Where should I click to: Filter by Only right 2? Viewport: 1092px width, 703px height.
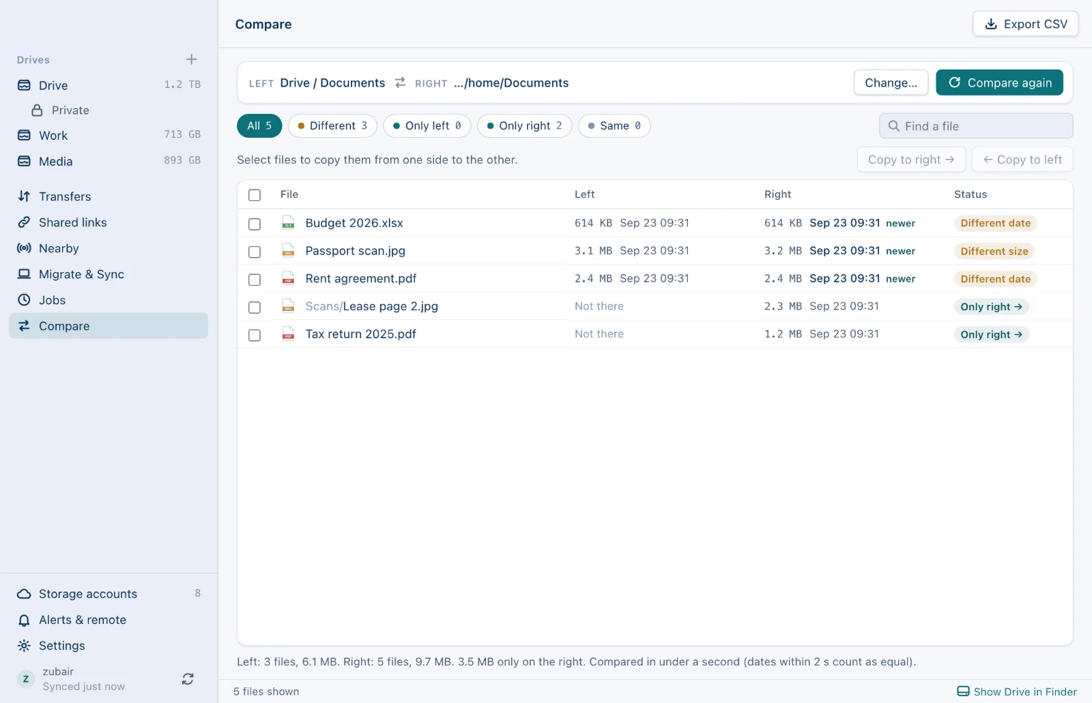(525, 125)
